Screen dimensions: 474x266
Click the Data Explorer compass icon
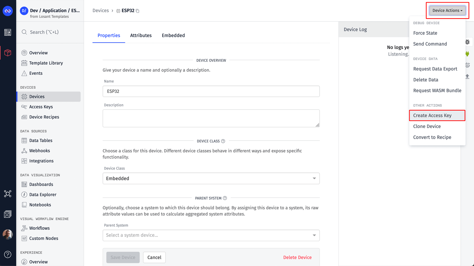pos(24,194)
